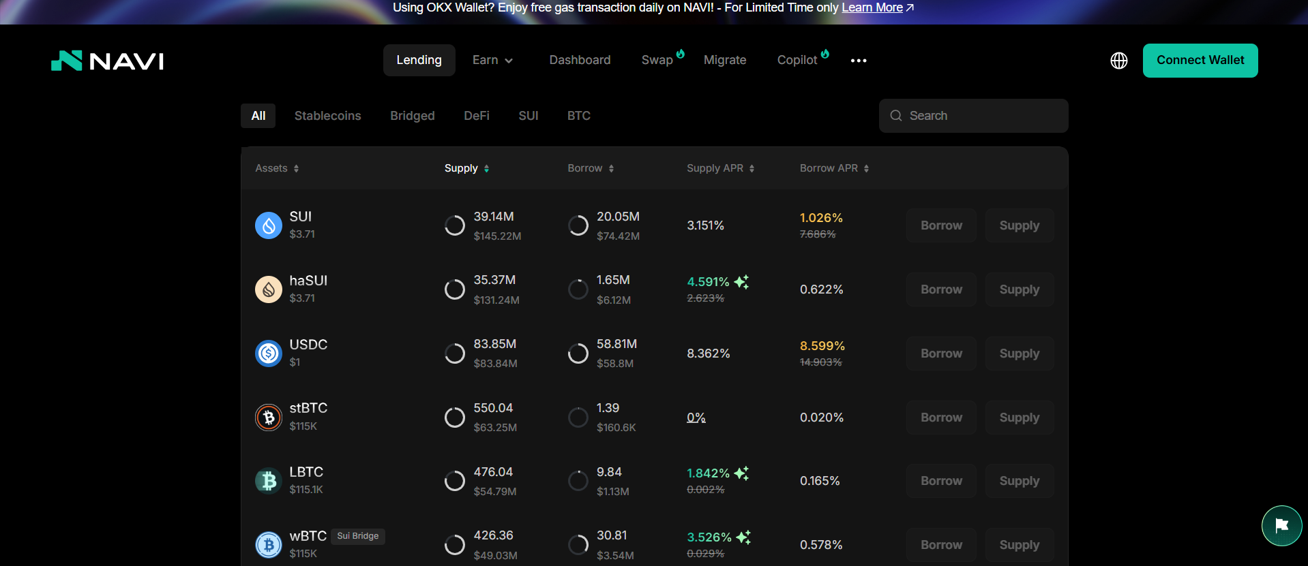Open the Migrate page
1308x566 pixels.
coord(725,60)
